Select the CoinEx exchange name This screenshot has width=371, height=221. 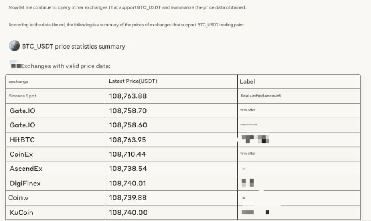[x=21, y=154]
